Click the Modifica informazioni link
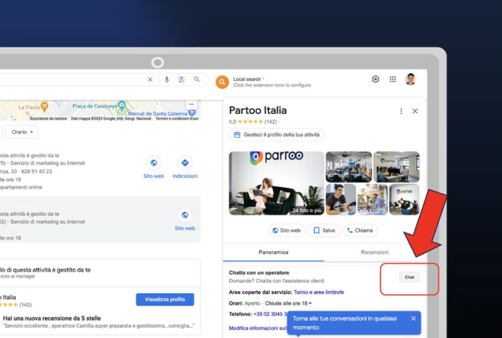The image size is (502, 338). 258,328
